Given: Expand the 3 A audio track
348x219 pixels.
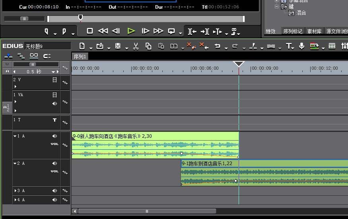Looking at the screenshot, I should point(15,191).
